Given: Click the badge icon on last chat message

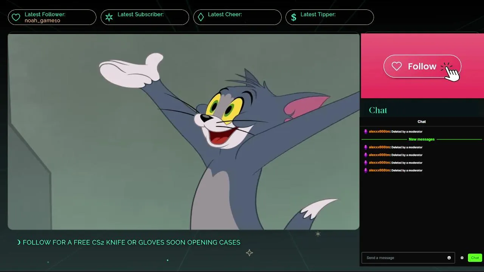Looking at the screenshot, I should (366, 170).
